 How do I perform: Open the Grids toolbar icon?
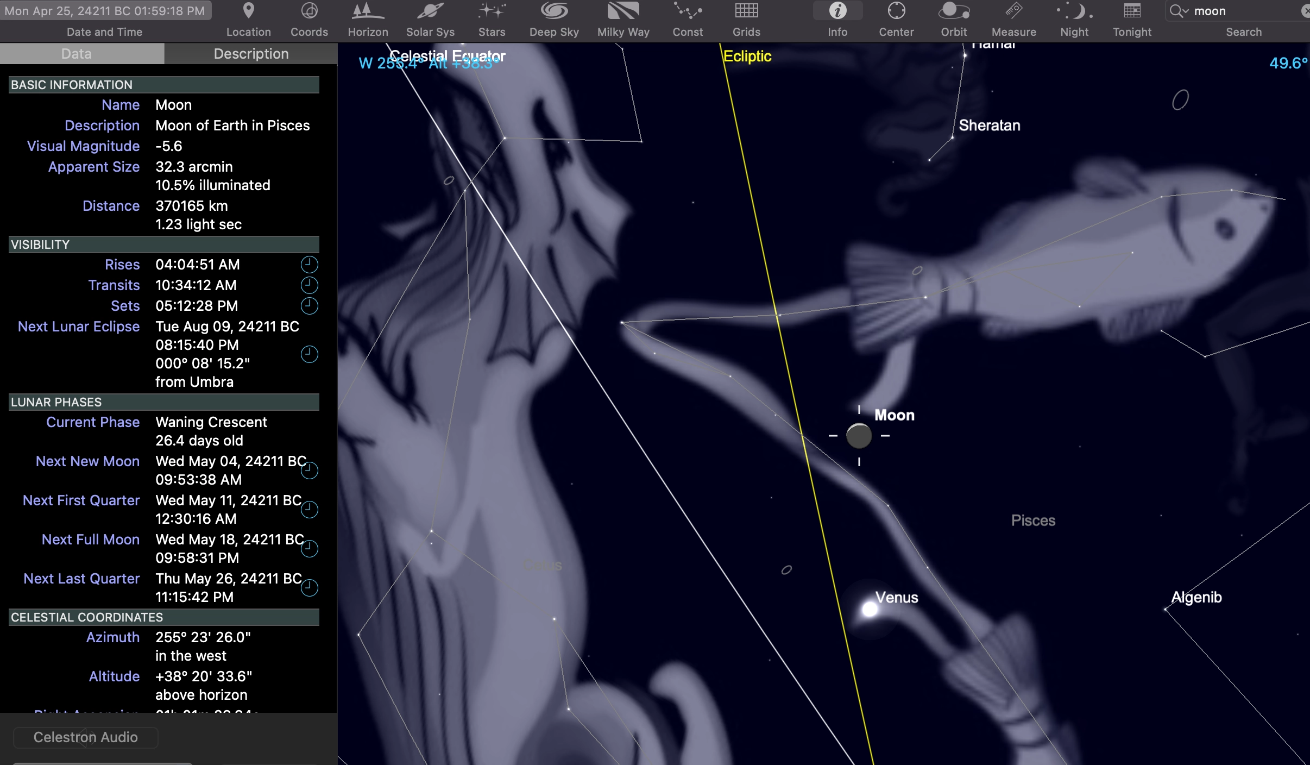[746, 11]
